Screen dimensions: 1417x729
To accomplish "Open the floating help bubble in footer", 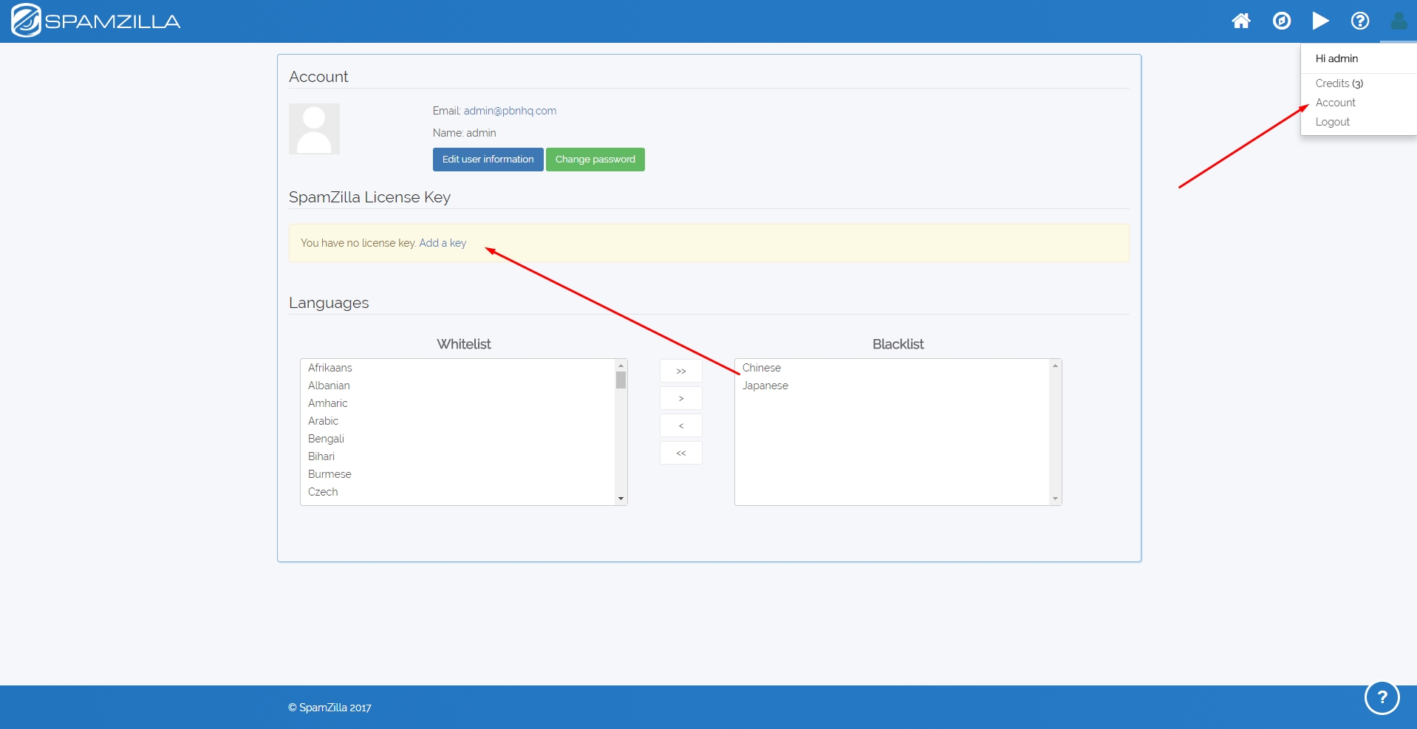I will point(1382,697).
